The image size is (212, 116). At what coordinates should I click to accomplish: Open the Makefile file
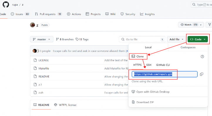(44, 68)
